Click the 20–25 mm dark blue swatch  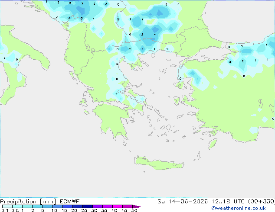(77, 206)
